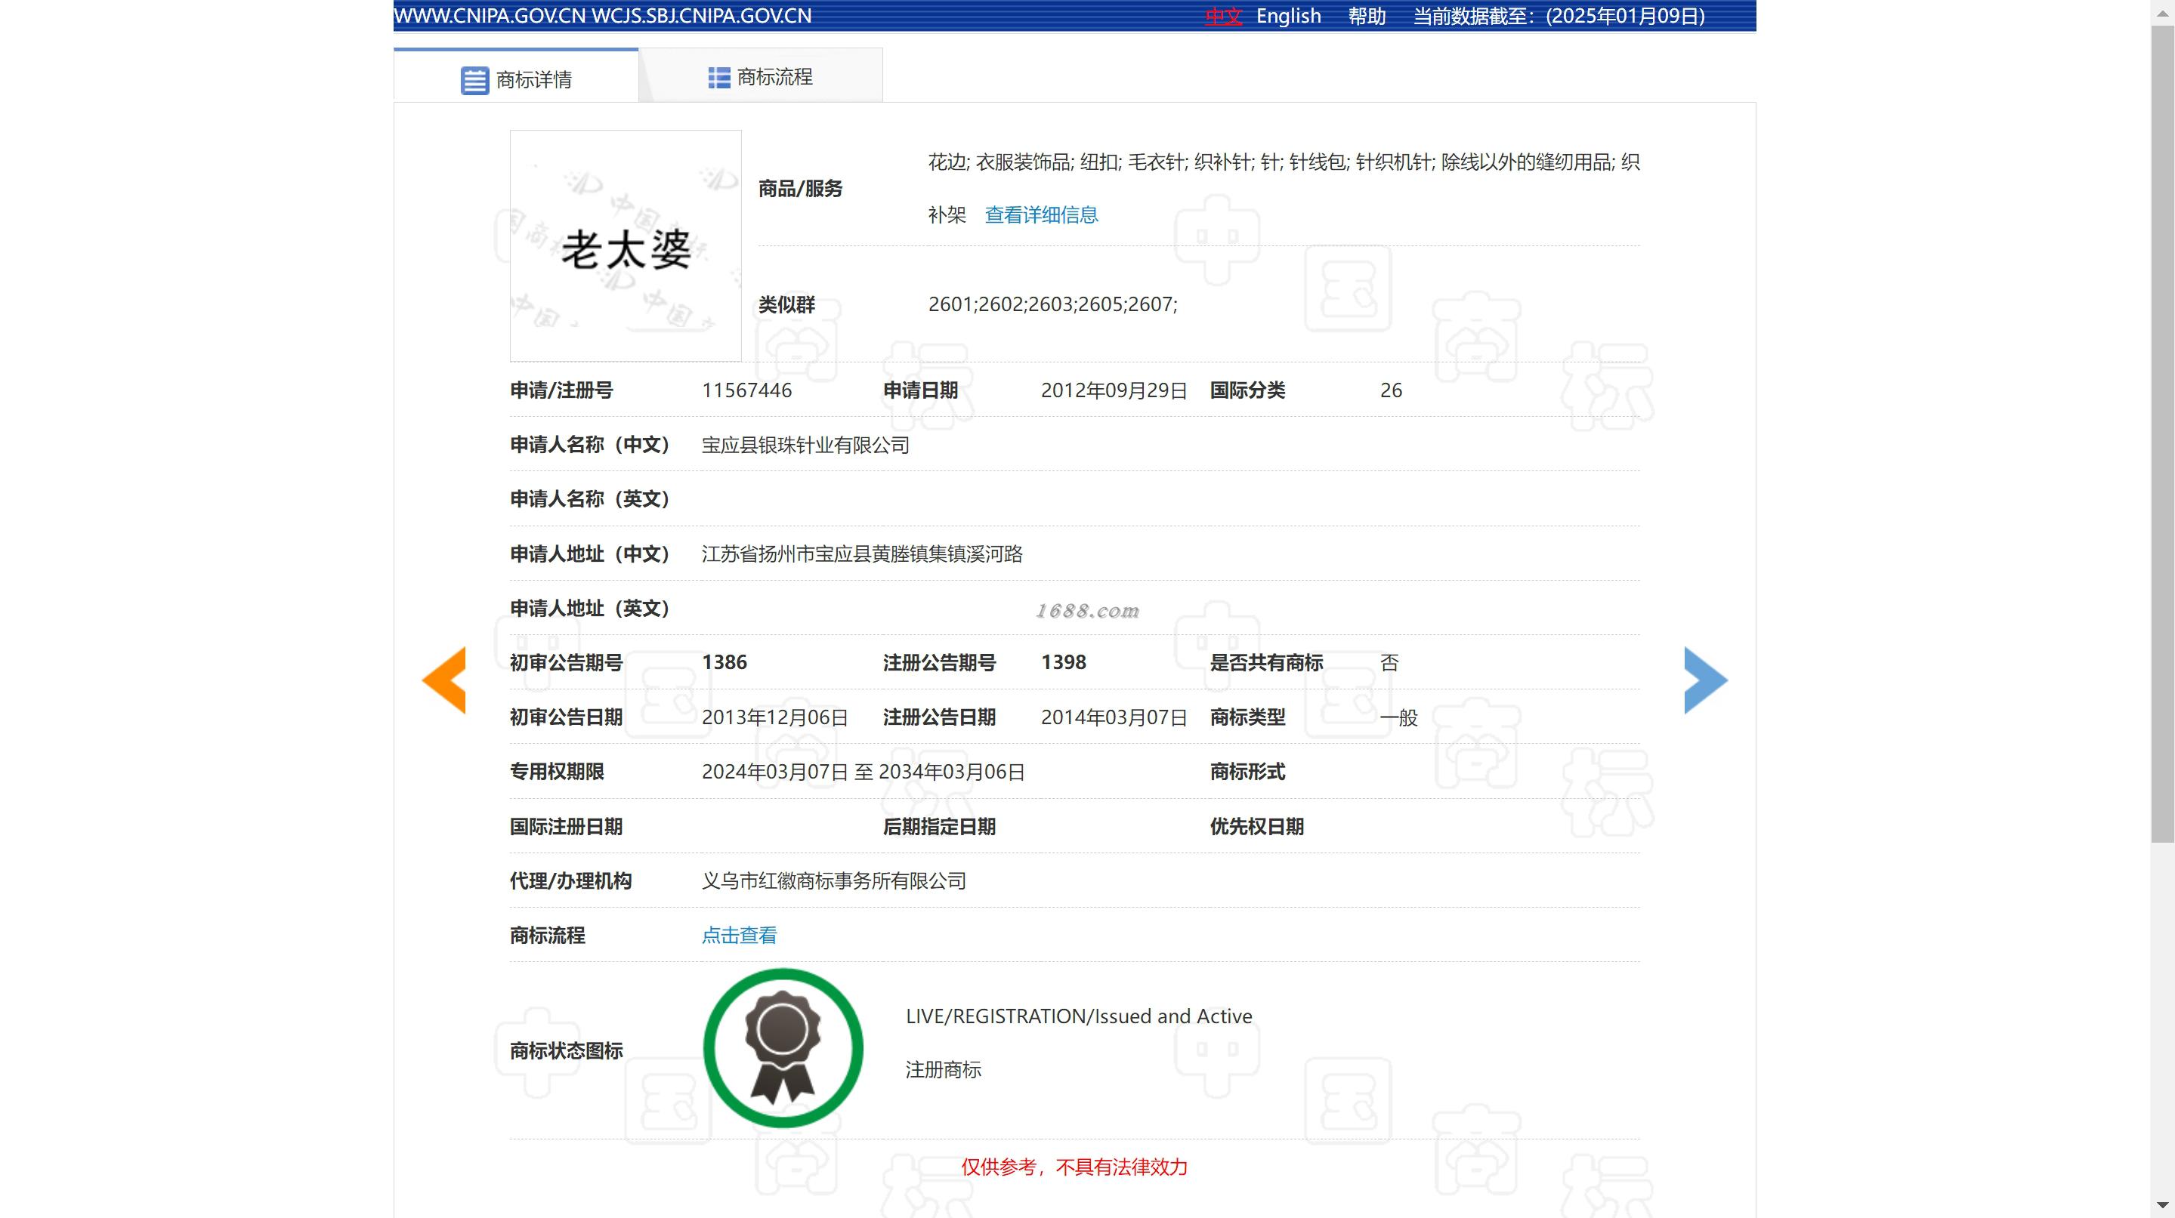Click the 老太婆 trademark image

pos(626,245)
